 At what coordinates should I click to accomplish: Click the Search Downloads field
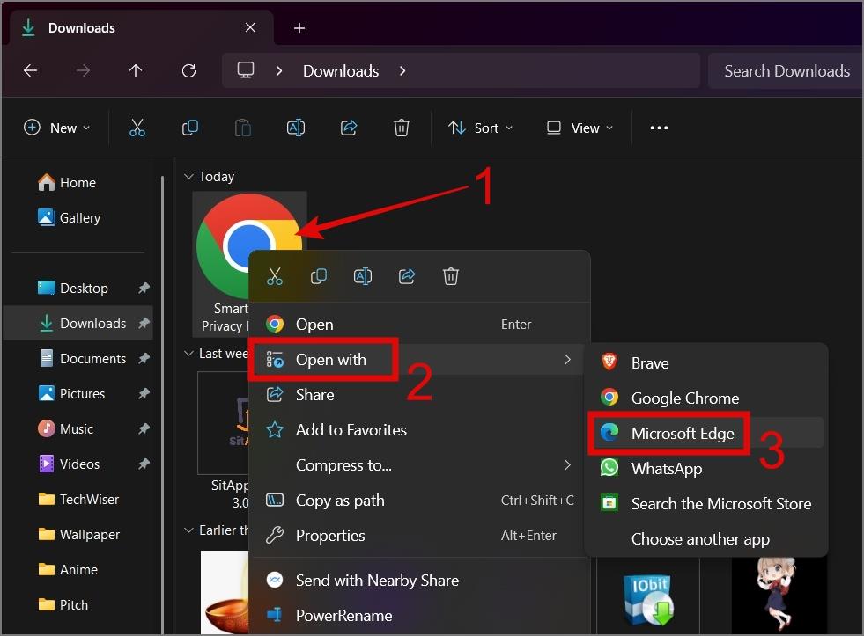pos(786,71)
